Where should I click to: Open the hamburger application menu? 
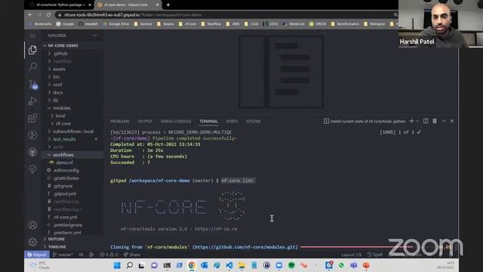click(x=32, y=36)
